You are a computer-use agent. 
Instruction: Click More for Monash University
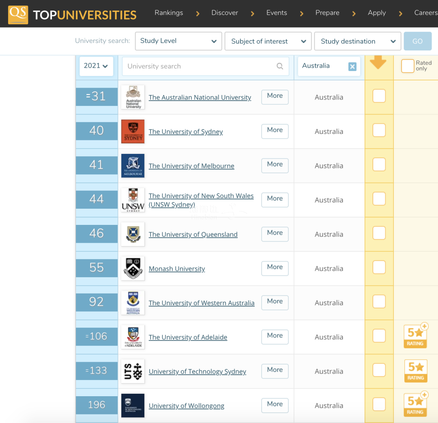tap(275, 268)
